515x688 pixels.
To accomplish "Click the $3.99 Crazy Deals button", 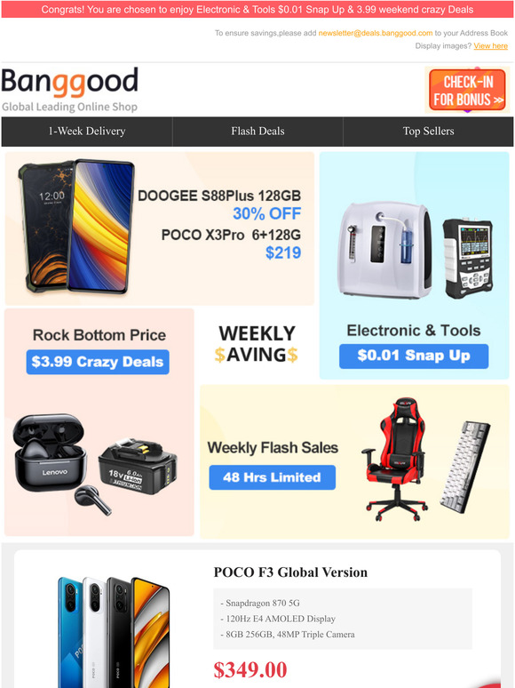I will pyautogui.click(x=98, y=362).
